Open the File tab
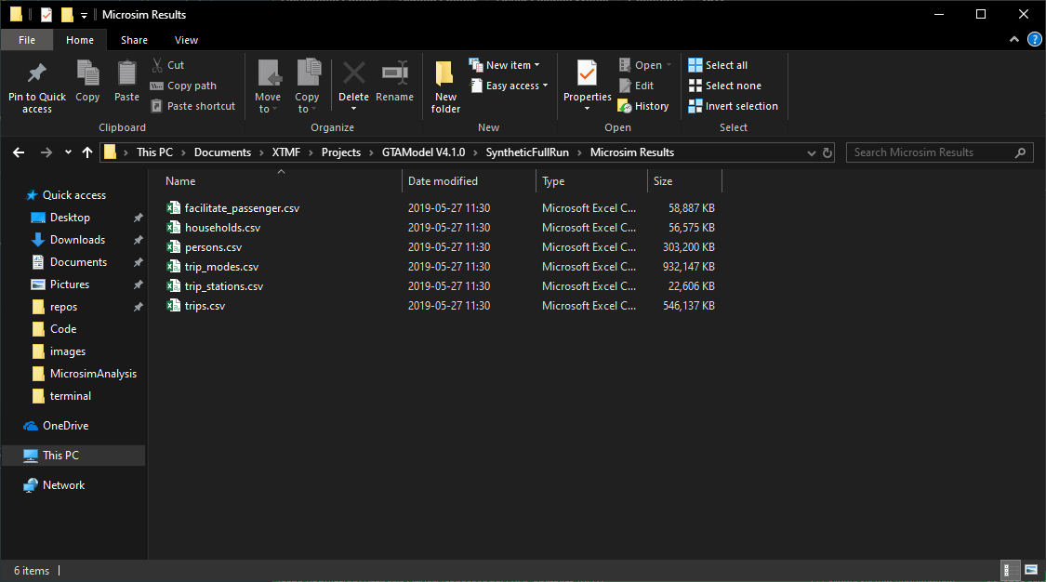1046x582 pixels. click(x=27, y=40)
